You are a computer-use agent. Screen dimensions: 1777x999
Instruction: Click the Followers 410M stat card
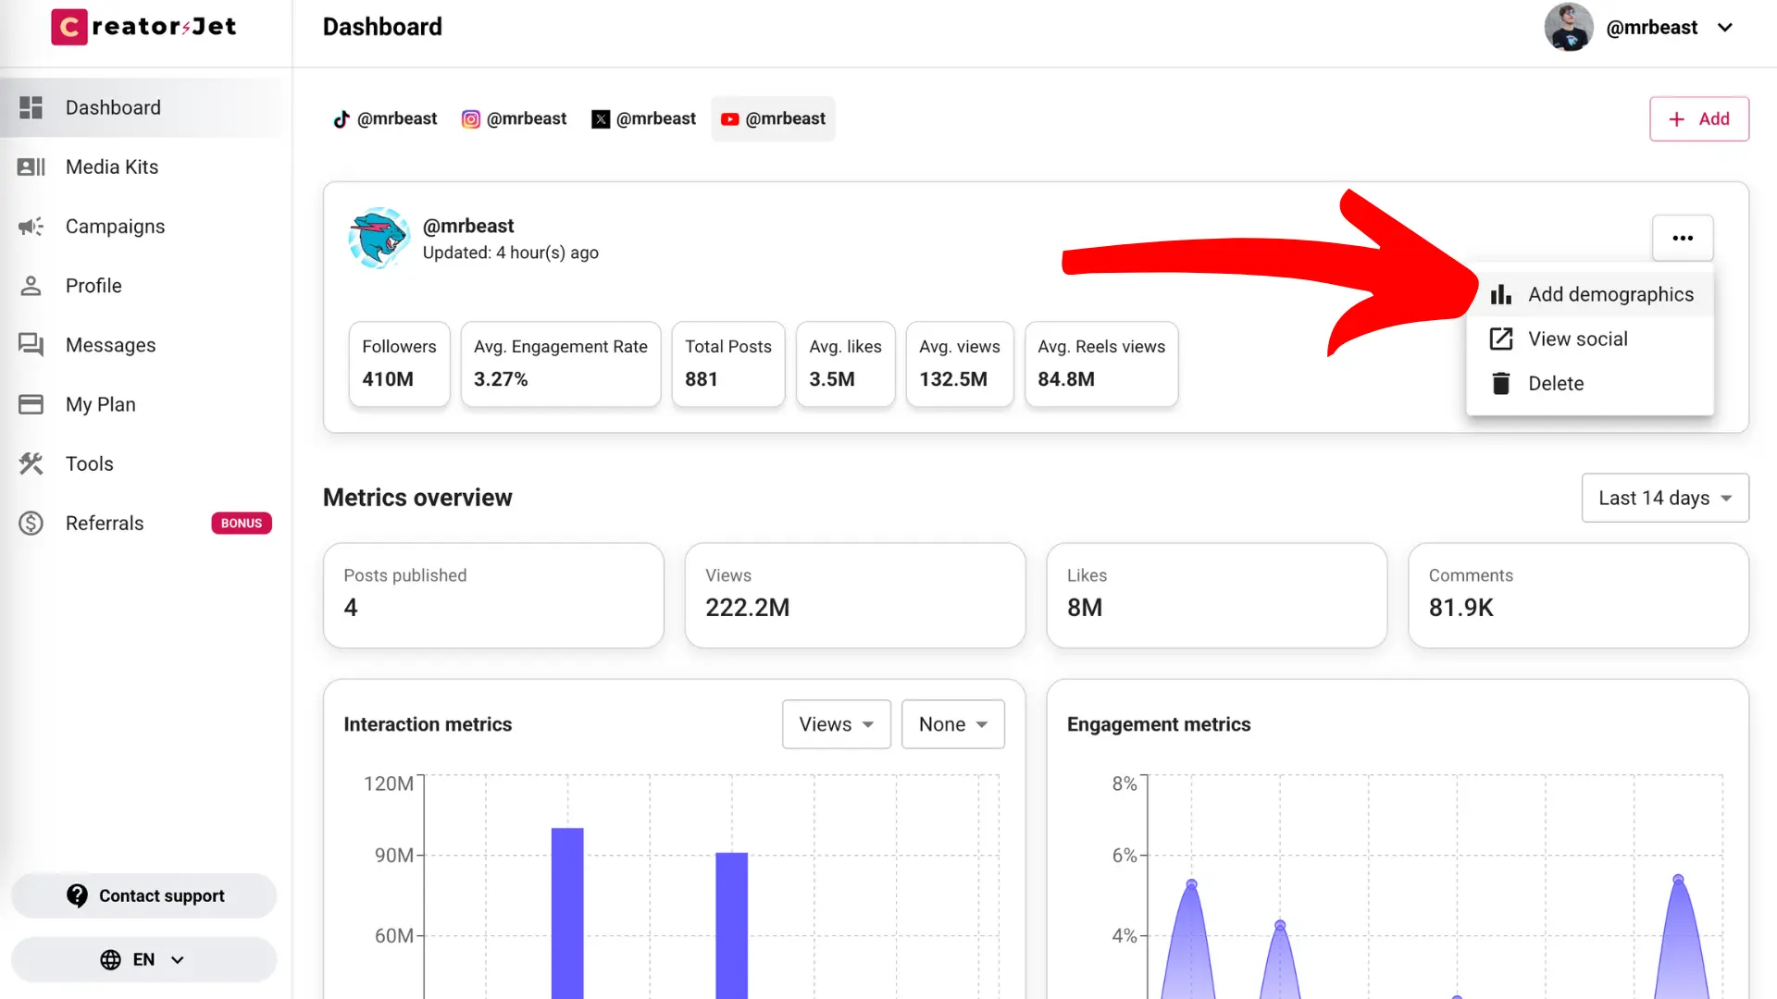click(399, 364)
